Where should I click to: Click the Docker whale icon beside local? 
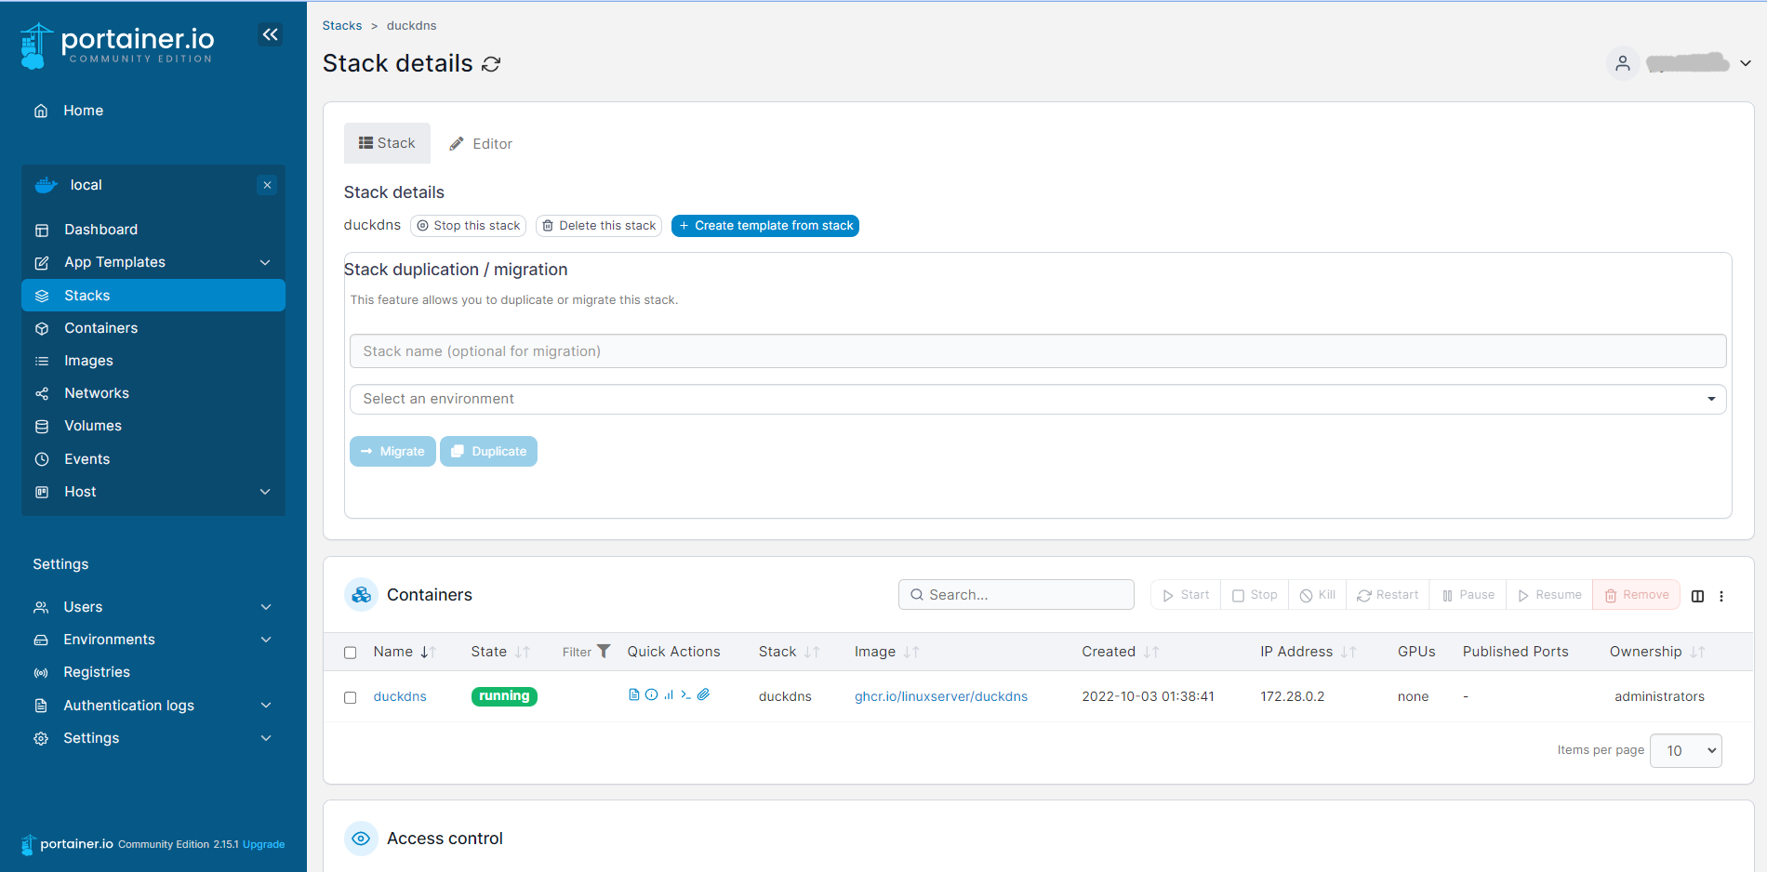coord(46,185)
